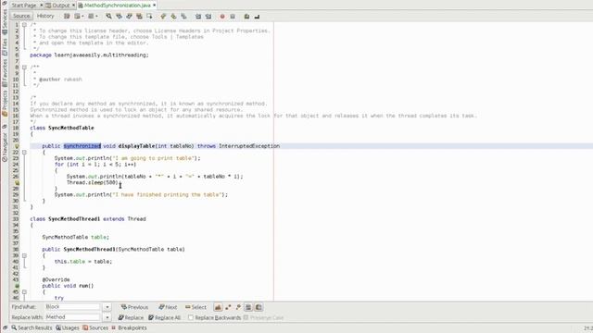This screenshot has height=333, width=593.
Task: Open the Favorites side panel
Action: click(5, 72)
